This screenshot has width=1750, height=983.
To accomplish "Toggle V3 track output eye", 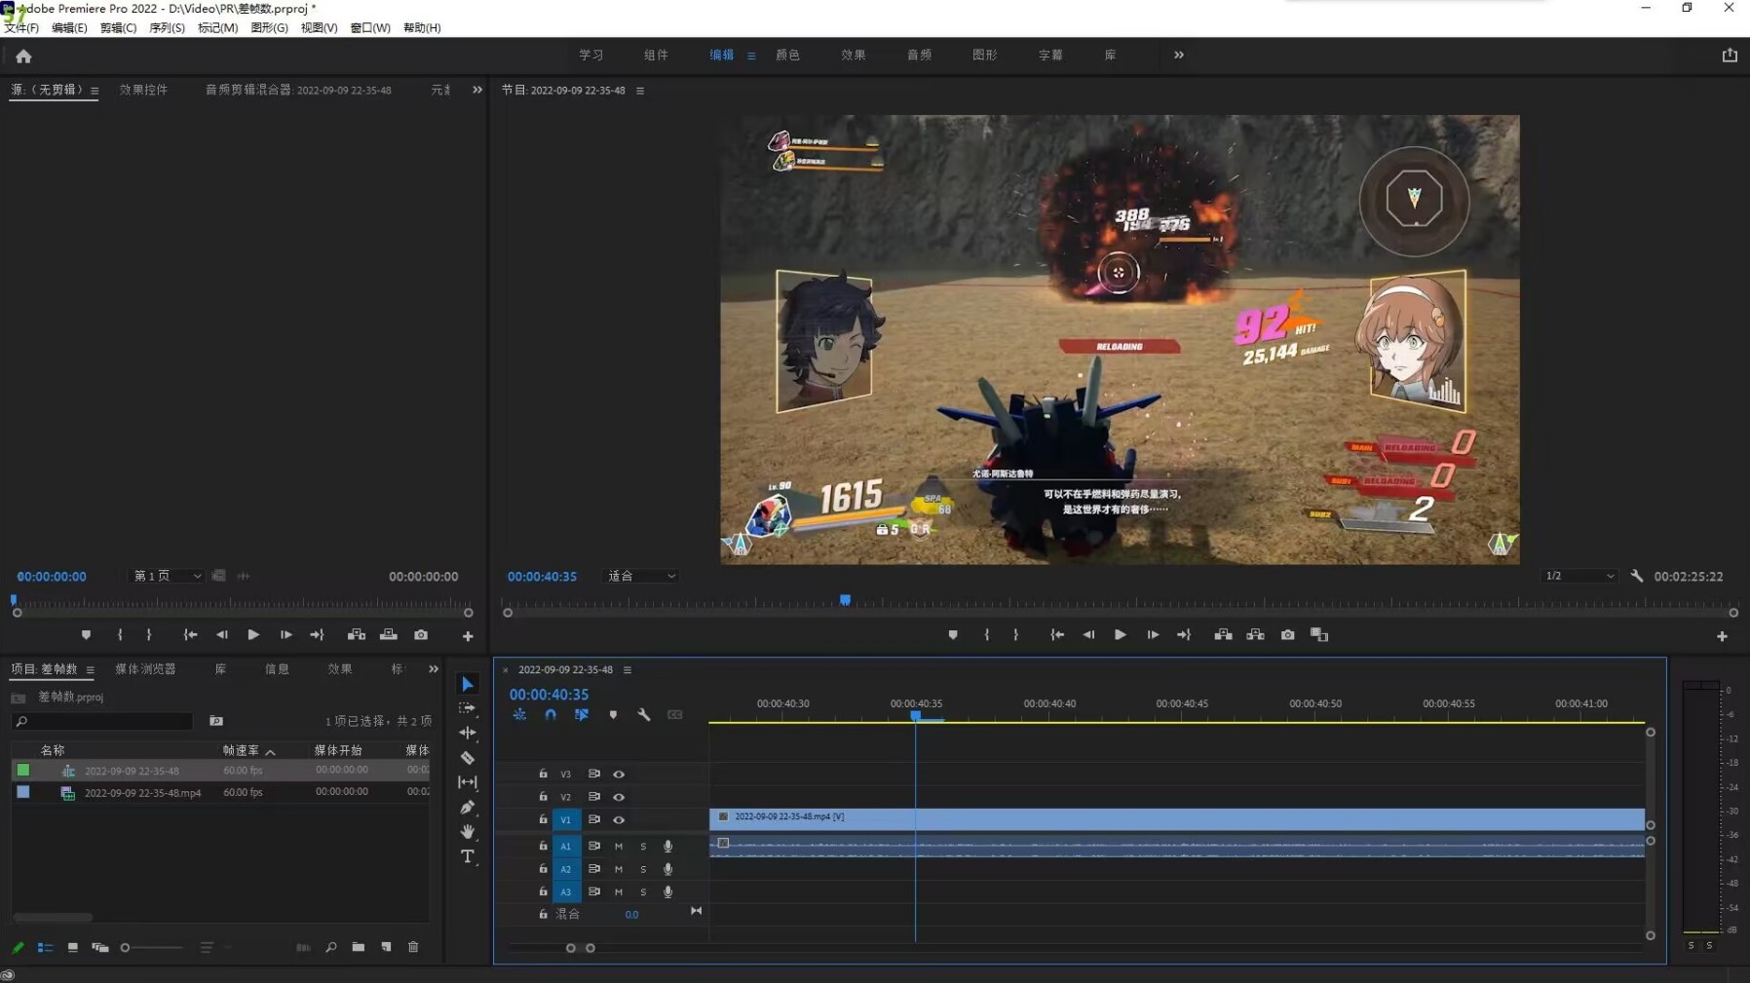I will (619, 775).
